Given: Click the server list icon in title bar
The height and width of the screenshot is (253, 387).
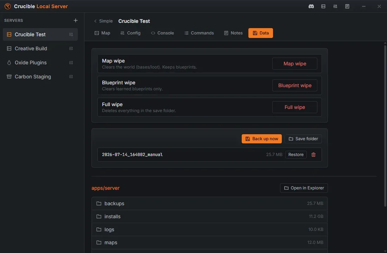Looking at the screenshot, I should tap(323, 6).
